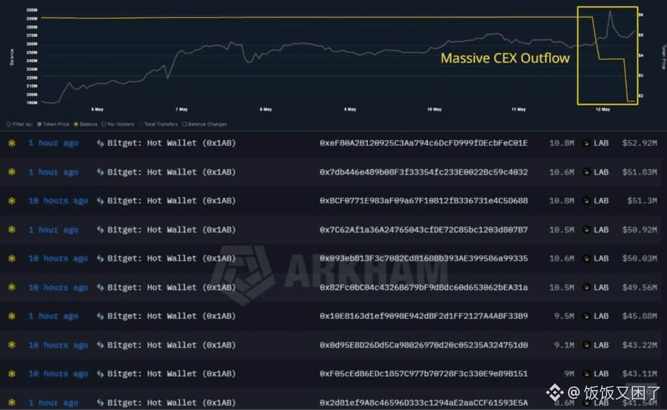
Task: Click the LAB token icon in the $50.03M row
Action: tap(586, 258)
